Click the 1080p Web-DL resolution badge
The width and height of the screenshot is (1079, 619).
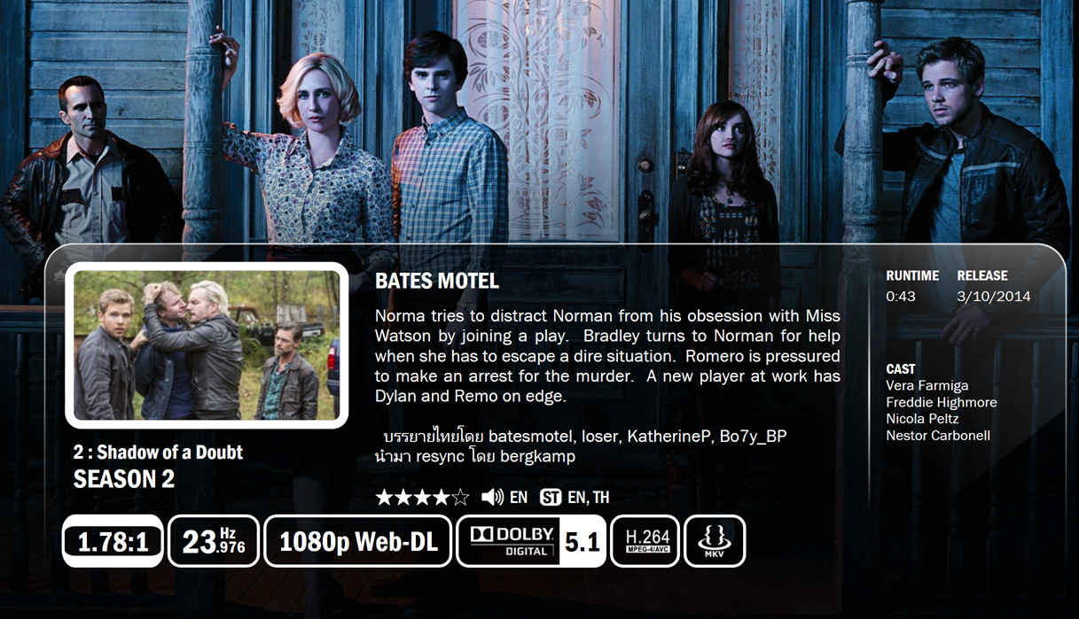tap(358, 541)
